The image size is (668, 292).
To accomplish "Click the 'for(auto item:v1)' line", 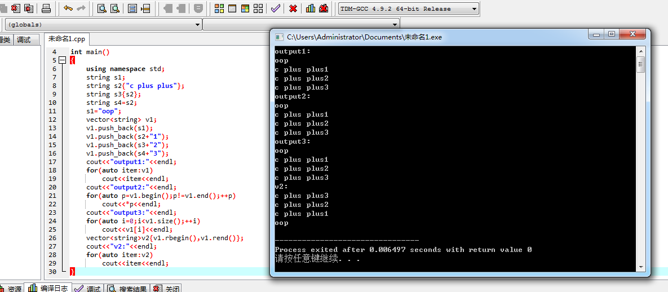I will tap(120, 170).
